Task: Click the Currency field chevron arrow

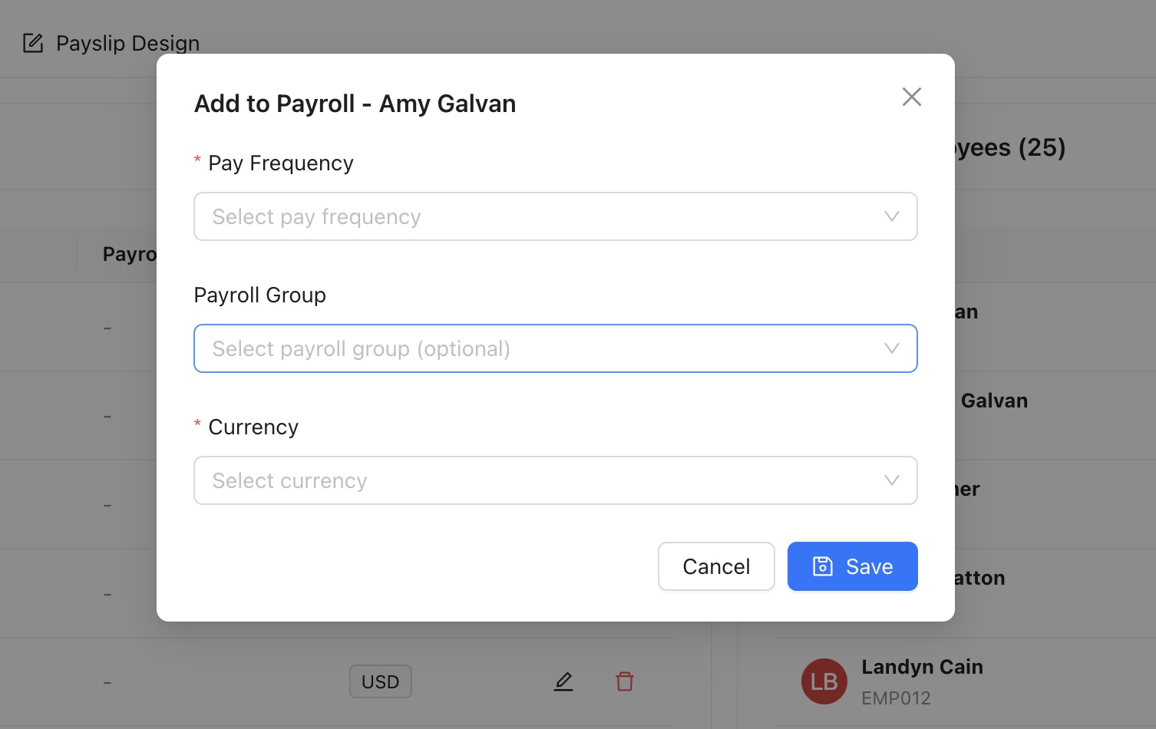Action: point(891,480)
